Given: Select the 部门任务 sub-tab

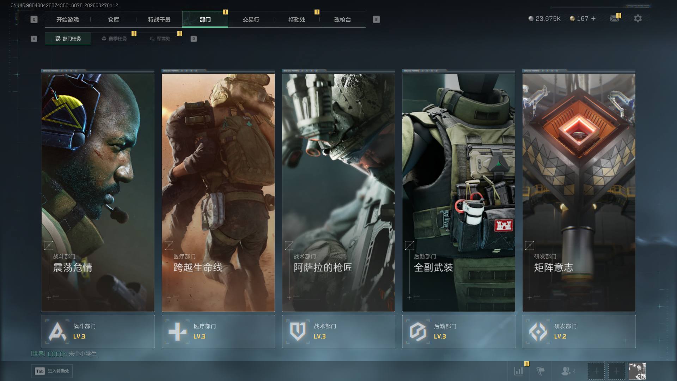Looking at the screenshot, I should [68, 39].
